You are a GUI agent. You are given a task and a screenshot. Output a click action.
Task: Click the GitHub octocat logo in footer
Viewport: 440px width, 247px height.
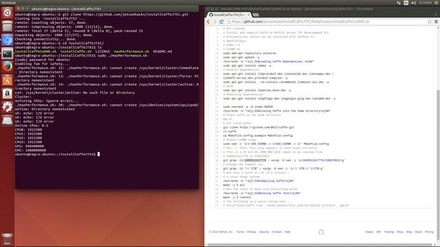[x=321, y=232]
